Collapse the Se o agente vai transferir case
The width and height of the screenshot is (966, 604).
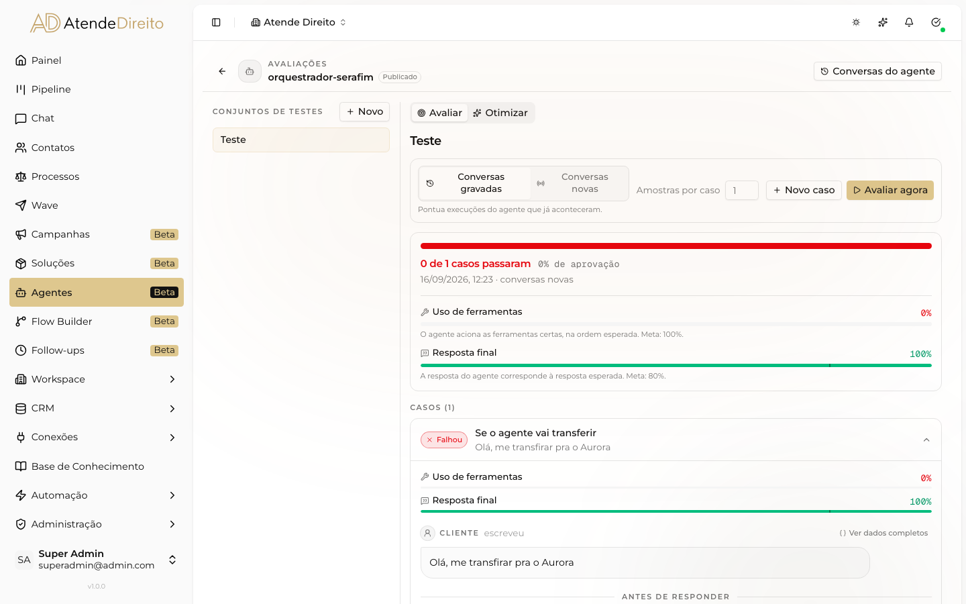(926, 440)
